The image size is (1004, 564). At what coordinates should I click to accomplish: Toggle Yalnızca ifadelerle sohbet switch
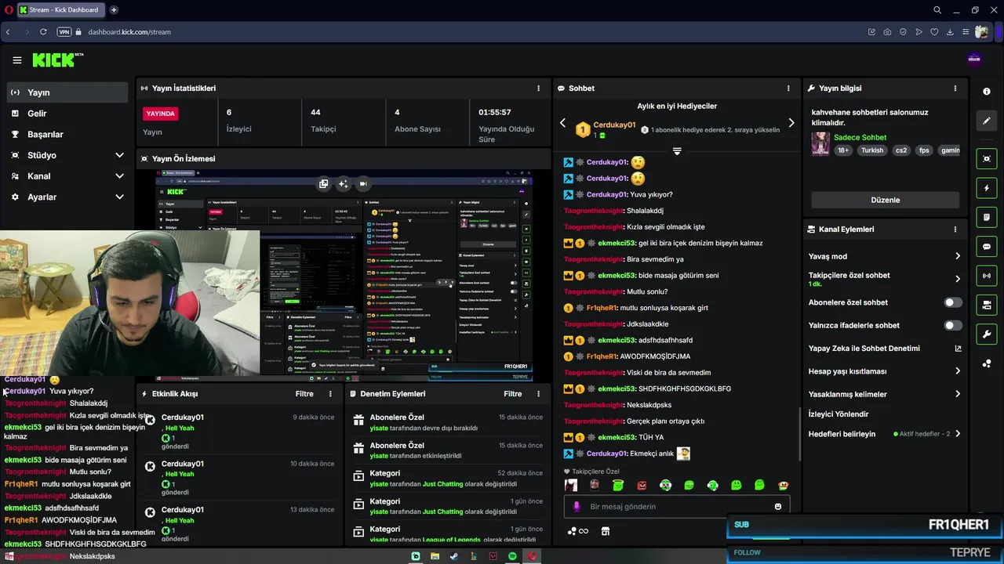pyautogui.click(x=953, y=325)
